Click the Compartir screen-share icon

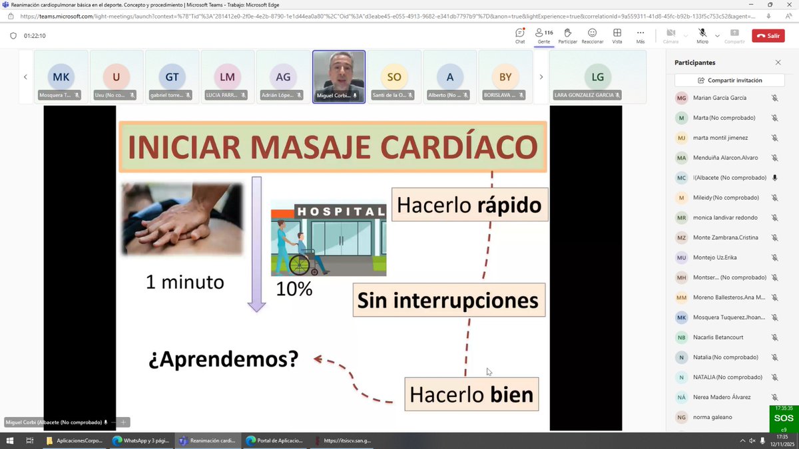pos(734,32)
